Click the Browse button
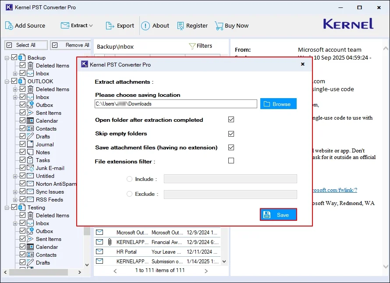The height and width of the screenshot is (283, 390). coord(278,104)
